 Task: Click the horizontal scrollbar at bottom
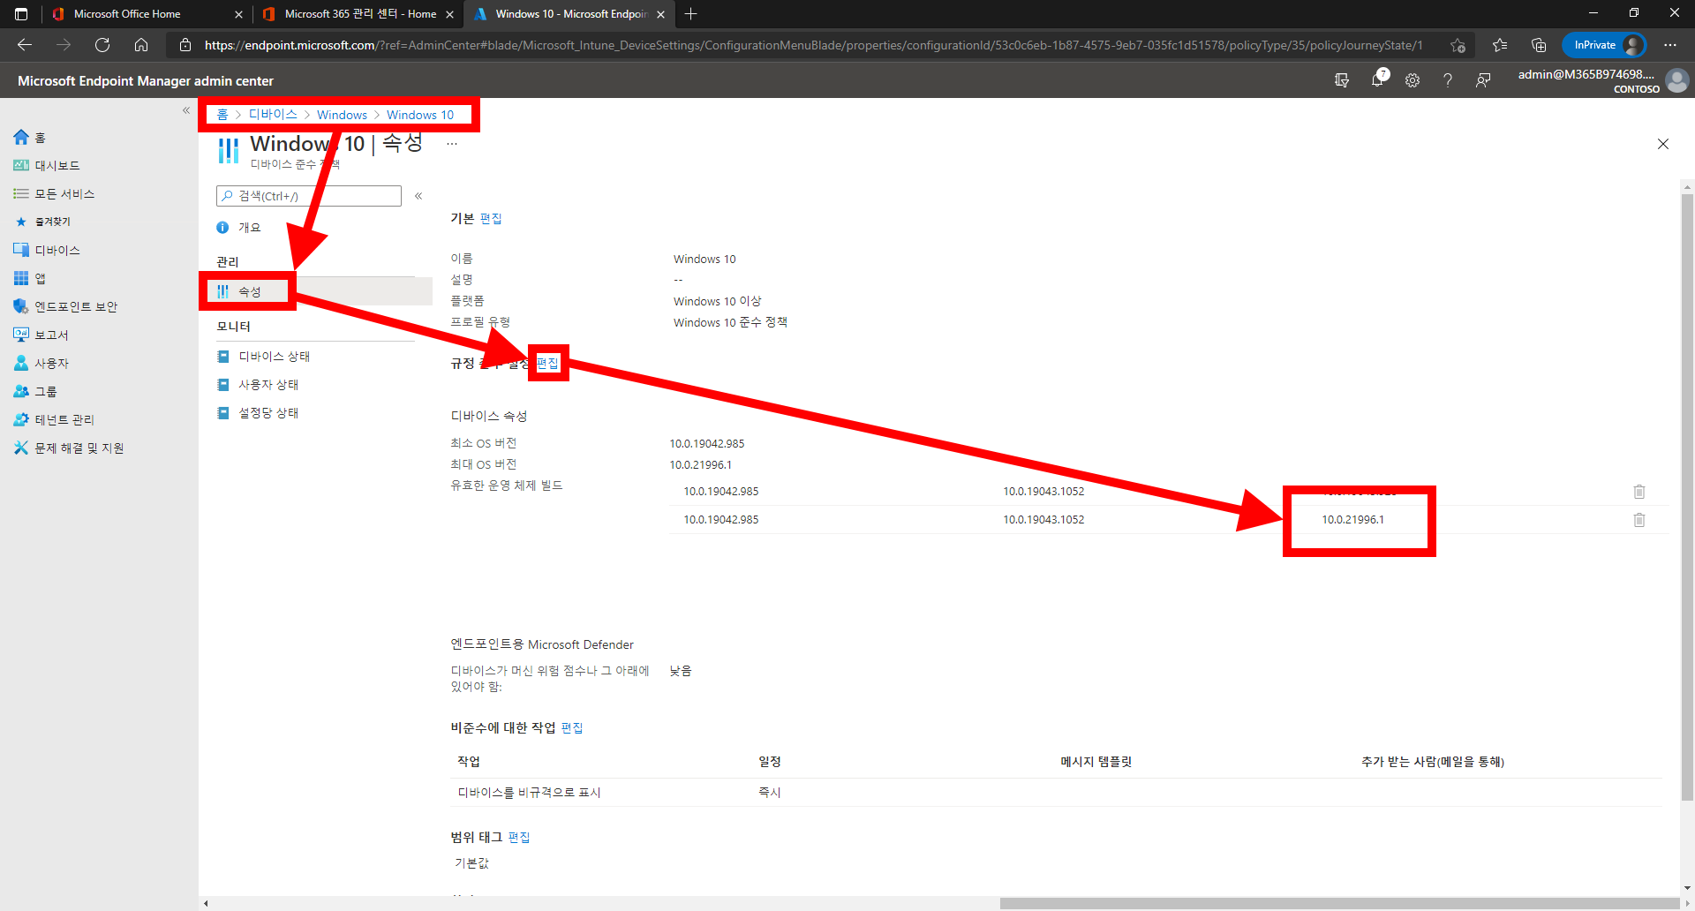(1339, 903)
